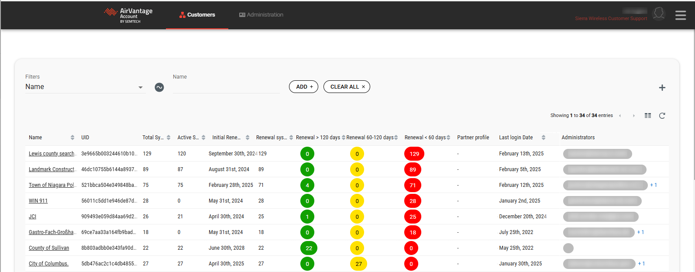This screenshot has height=272, width=695.
Task: Sort by Last login Date column
Action: tap(543, 138)
